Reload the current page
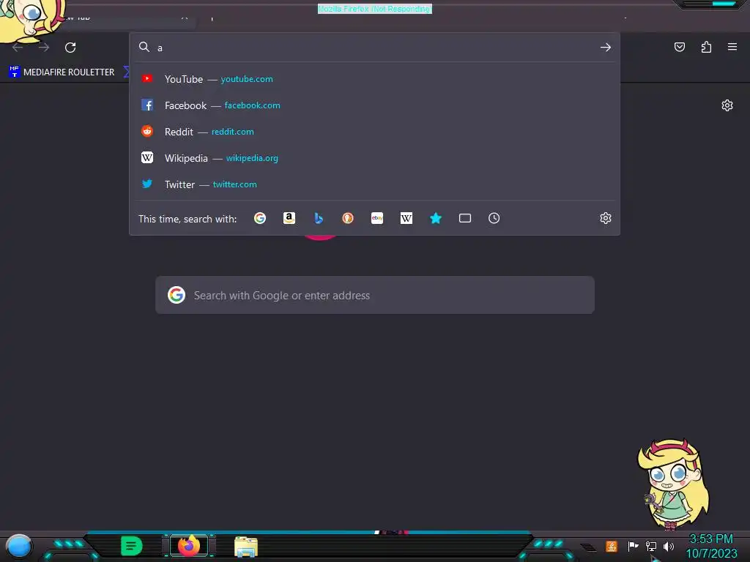The width and height of the screenshot is (750, 562). [x=70, y=48]
